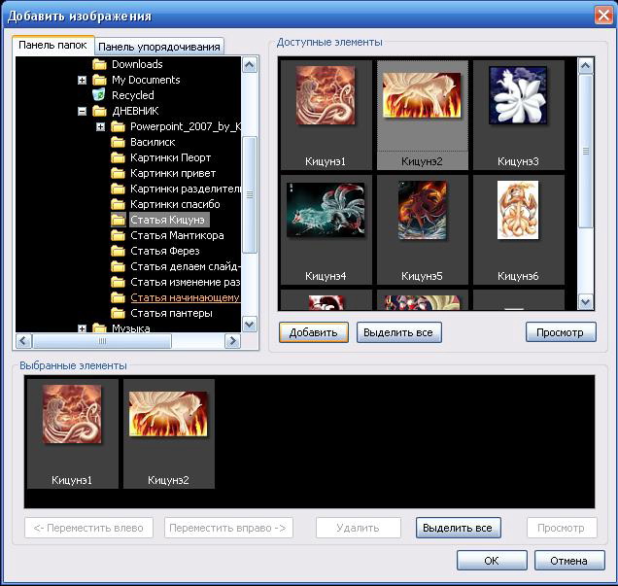The image size is (618, 586).
Task: Expand the My Documents tree node
Action: click(82, 81)
